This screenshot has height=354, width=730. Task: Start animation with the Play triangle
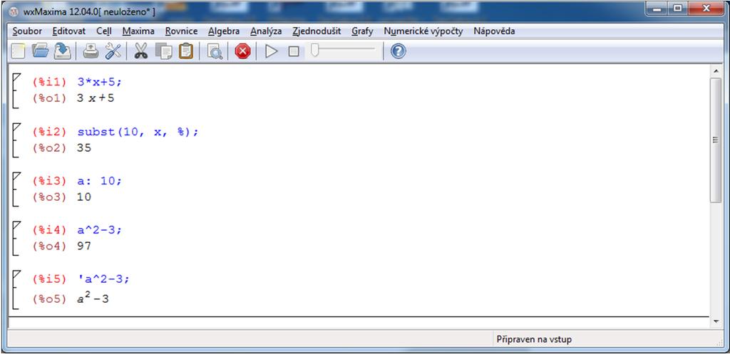click(x=271, y=51)
